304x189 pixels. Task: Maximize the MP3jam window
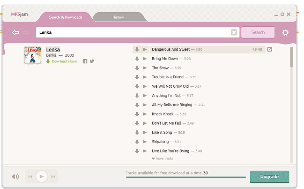282,15
